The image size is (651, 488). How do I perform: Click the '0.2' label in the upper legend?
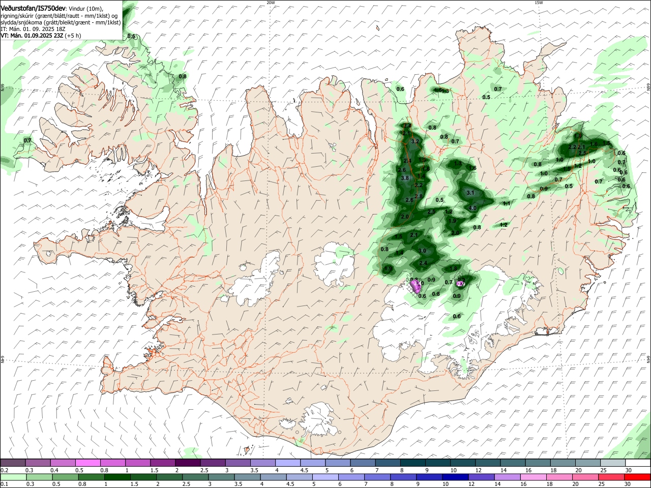(4, 470)
